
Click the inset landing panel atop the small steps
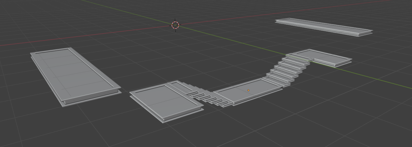(181, 87)
